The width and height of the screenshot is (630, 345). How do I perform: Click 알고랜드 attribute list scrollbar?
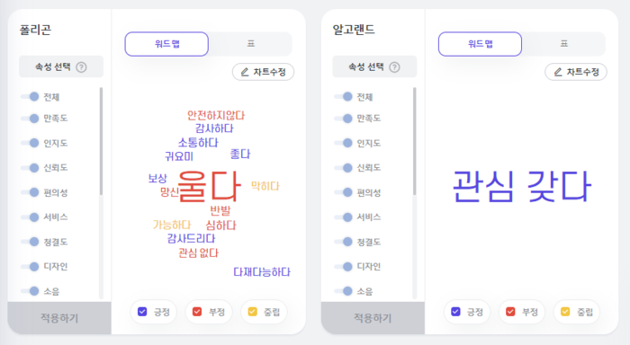414,141
